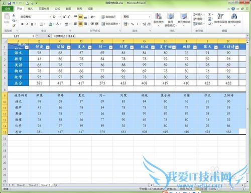Open the File (文件) tab
Image resolution: width=251 pixels, height=193 pixels.
tap(8, 8)
